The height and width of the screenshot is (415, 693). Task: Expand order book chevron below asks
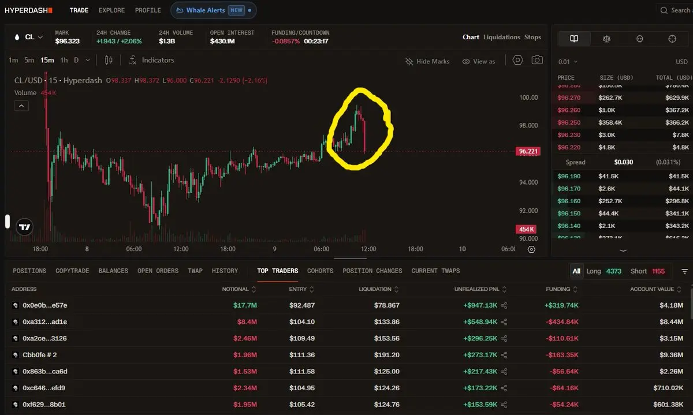pyautogui.click(x=623, y=250)
